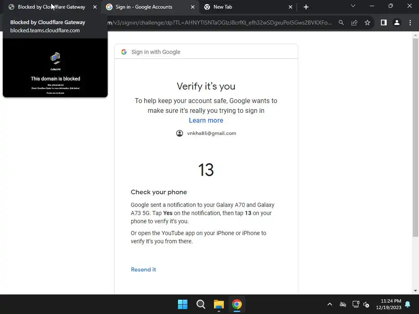Click the verification number 13
419x314 pixels.
[206, 170]
